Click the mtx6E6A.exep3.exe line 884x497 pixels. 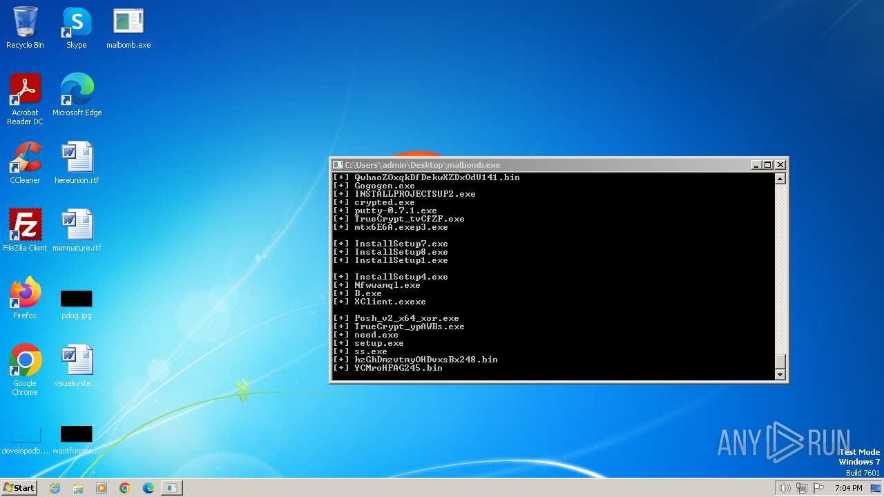click(x=390, y=227)
